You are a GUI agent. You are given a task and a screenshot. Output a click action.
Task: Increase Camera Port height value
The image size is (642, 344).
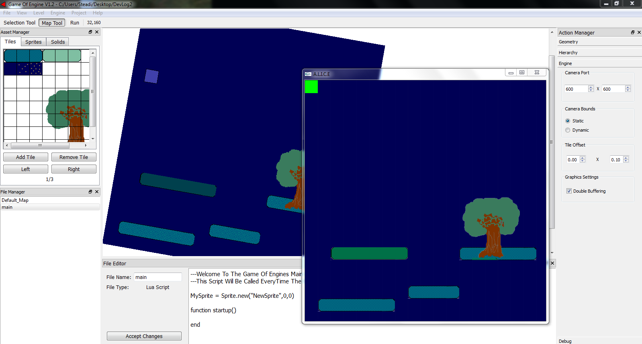tap(628, 87)
